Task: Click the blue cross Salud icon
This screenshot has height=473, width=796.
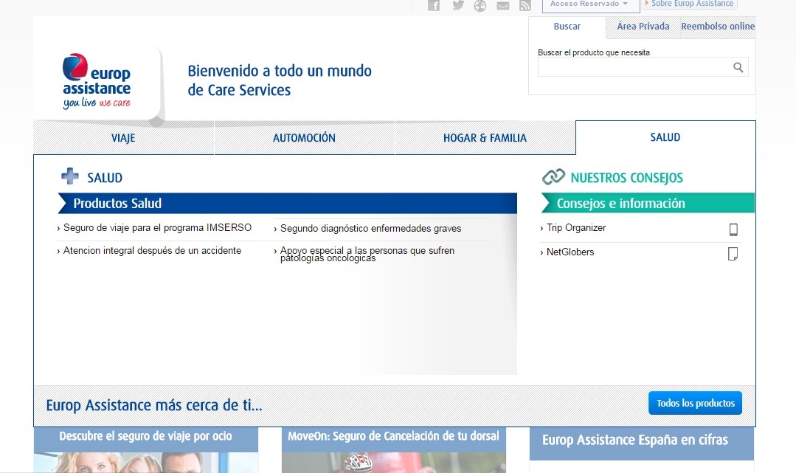Action: 70,176
